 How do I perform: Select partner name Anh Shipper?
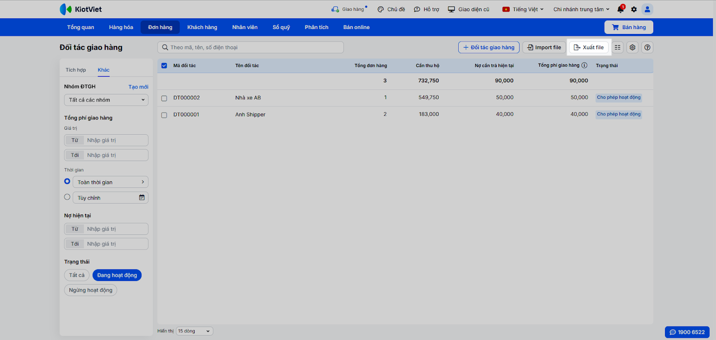click(250, 115)
